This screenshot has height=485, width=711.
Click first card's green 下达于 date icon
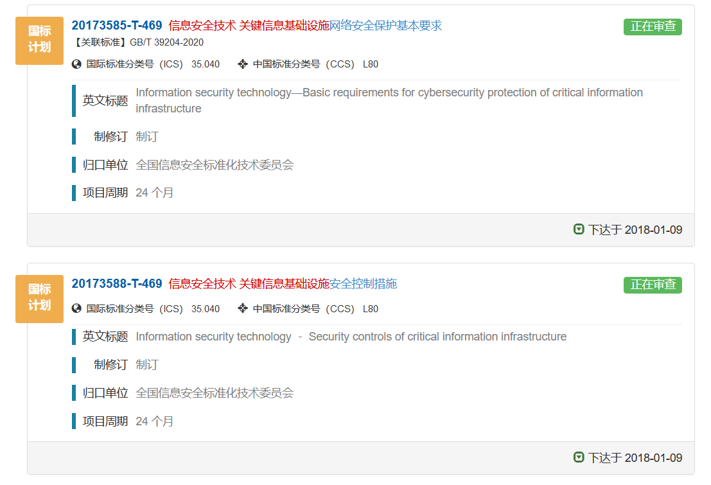(579, 229)
